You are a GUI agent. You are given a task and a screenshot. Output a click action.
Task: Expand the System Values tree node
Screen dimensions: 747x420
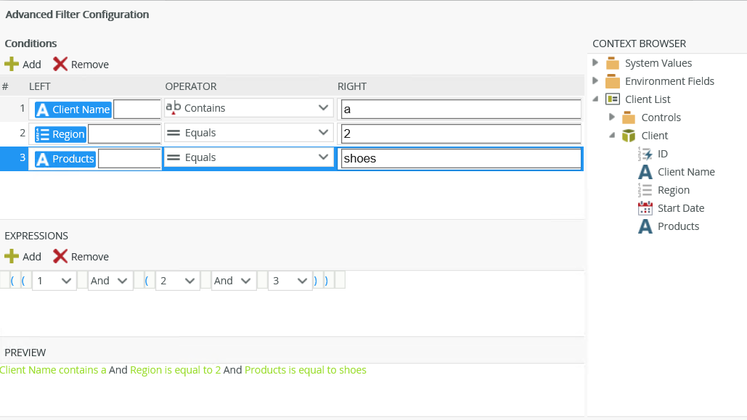click(596, 62)
